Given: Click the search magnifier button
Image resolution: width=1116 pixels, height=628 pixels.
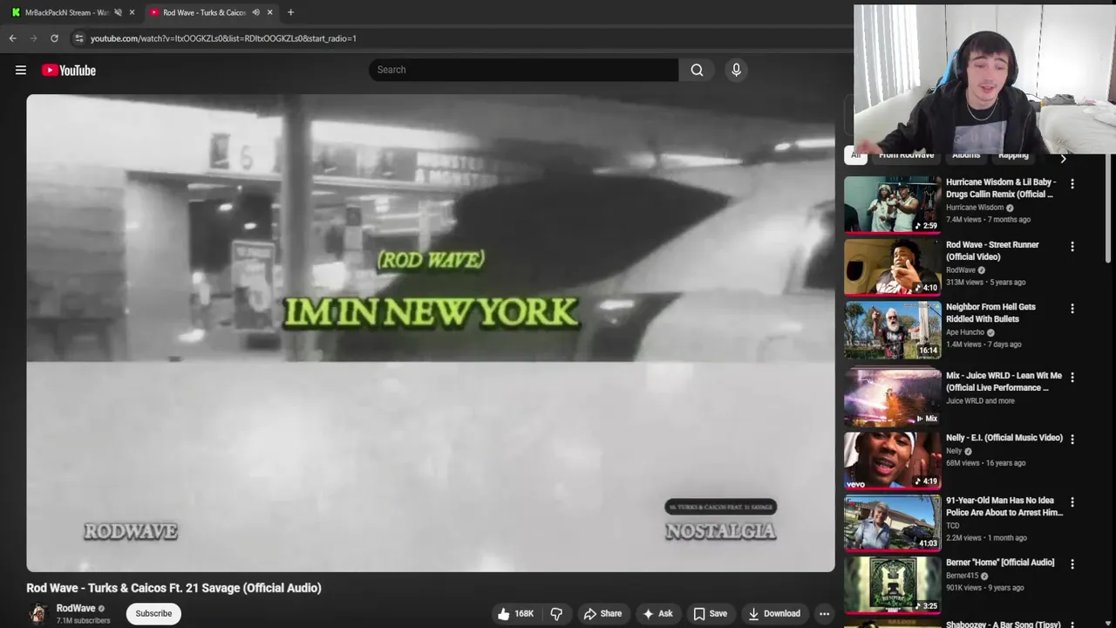Looking at the screenshot, I should point(697,70).
